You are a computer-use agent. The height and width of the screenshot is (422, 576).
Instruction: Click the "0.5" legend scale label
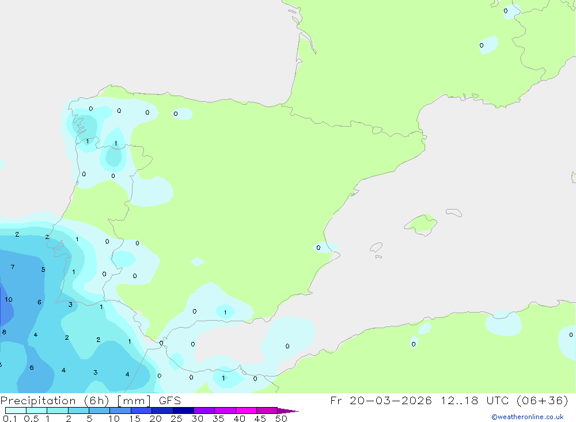(x=31, y=419)
